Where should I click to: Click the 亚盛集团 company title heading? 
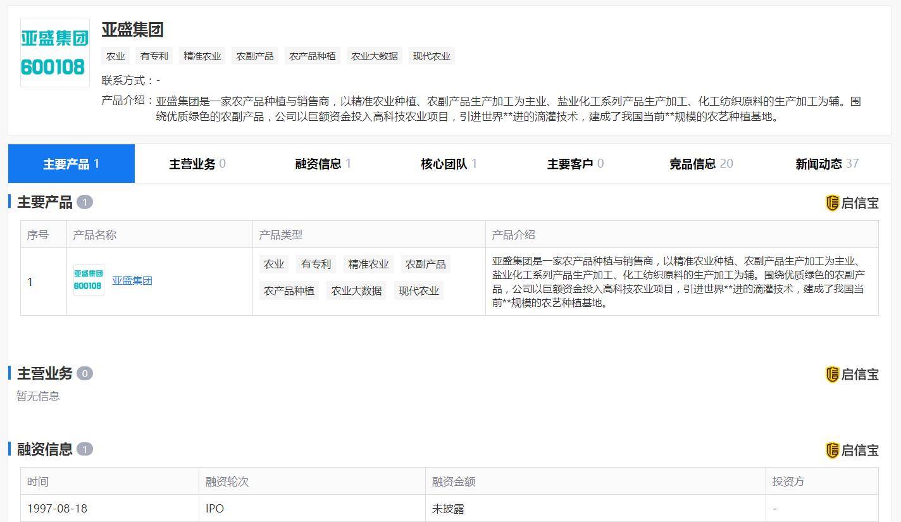tap(132, 29)
